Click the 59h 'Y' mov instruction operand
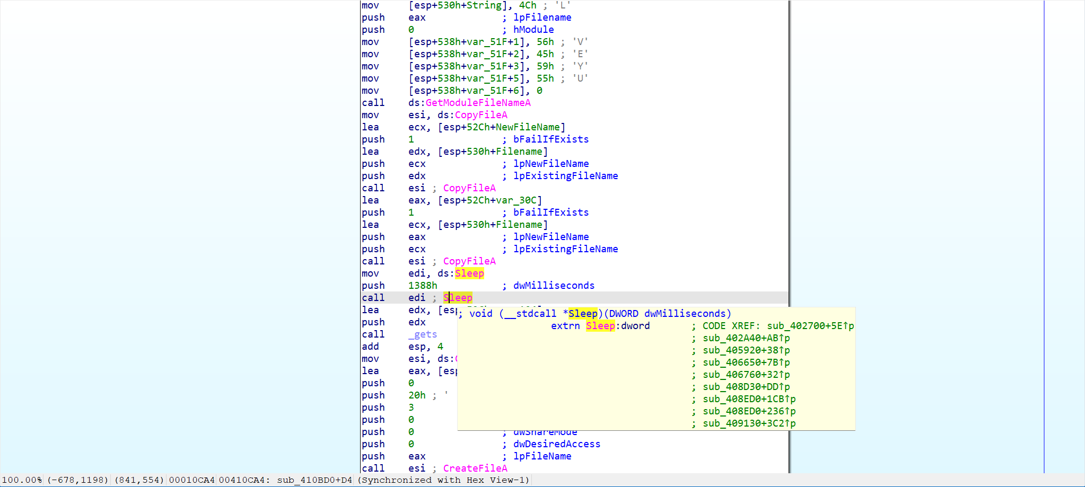Image resolution: width=1085 pixels, height=487 pixels. pyautogui.click(x=545, y=66)
